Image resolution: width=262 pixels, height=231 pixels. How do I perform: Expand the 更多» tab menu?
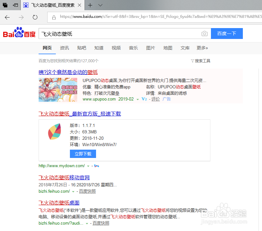pos(202,48)
